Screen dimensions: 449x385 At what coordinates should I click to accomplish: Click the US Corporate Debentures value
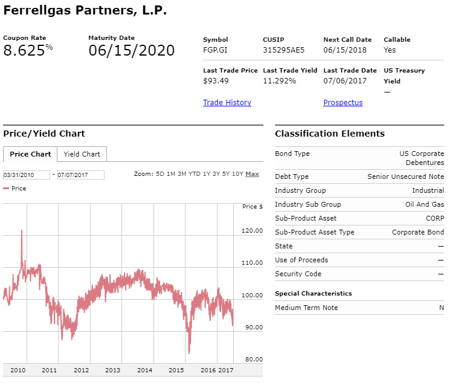(422, 158)
